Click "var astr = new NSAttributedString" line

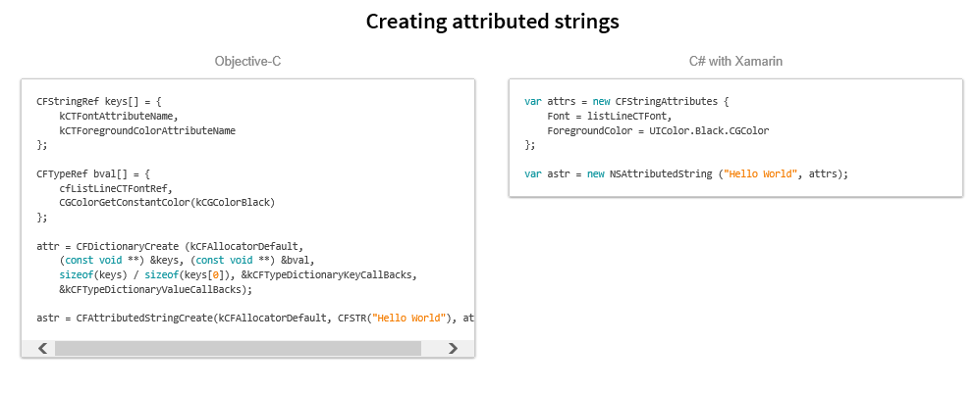[x=686, y=173]
